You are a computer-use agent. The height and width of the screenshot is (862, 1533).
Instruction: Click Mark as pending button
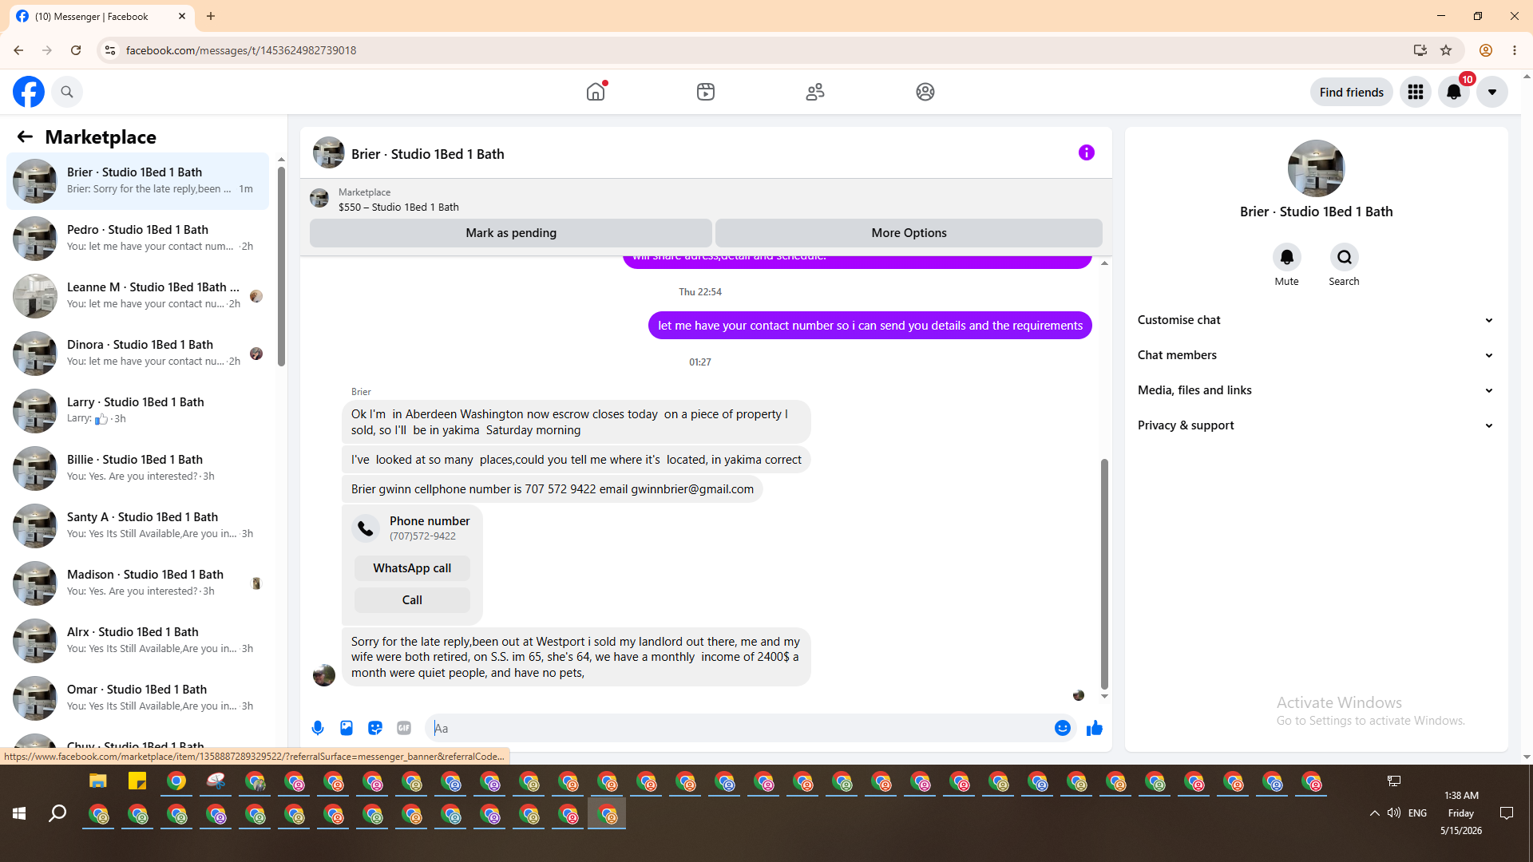[x=511, y=233]
